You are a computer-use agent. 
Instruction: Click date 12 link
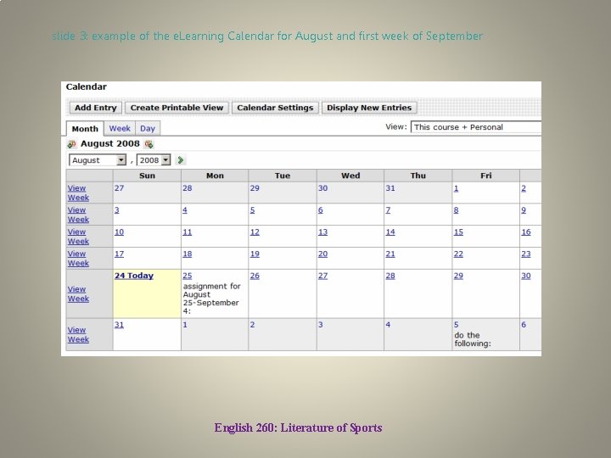(x=255, y=232)
